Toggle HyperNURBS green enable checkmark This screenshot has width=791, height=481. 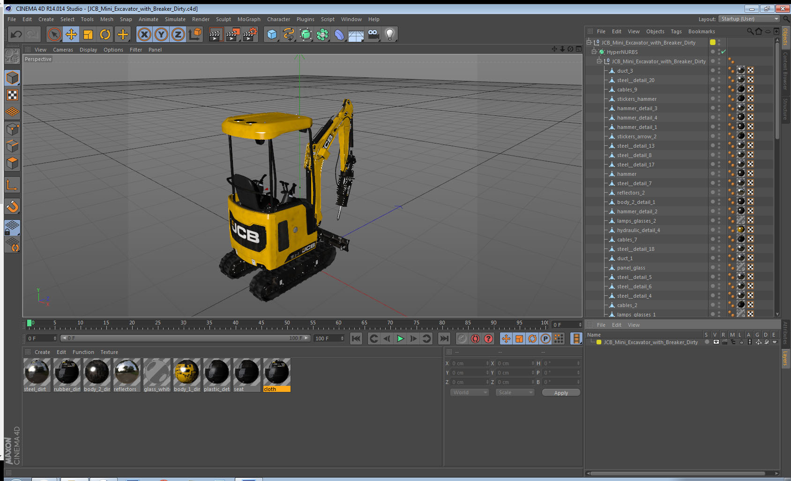pos(724,52)
